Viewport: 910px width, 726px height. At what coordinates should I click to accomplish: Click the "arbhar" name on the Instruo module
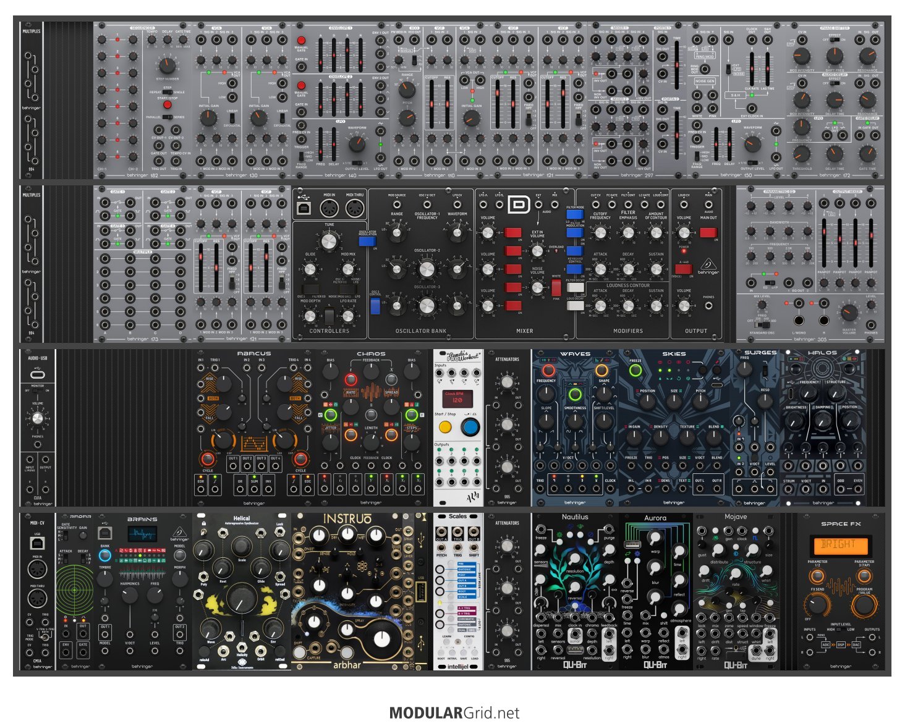tap(347, 665)
